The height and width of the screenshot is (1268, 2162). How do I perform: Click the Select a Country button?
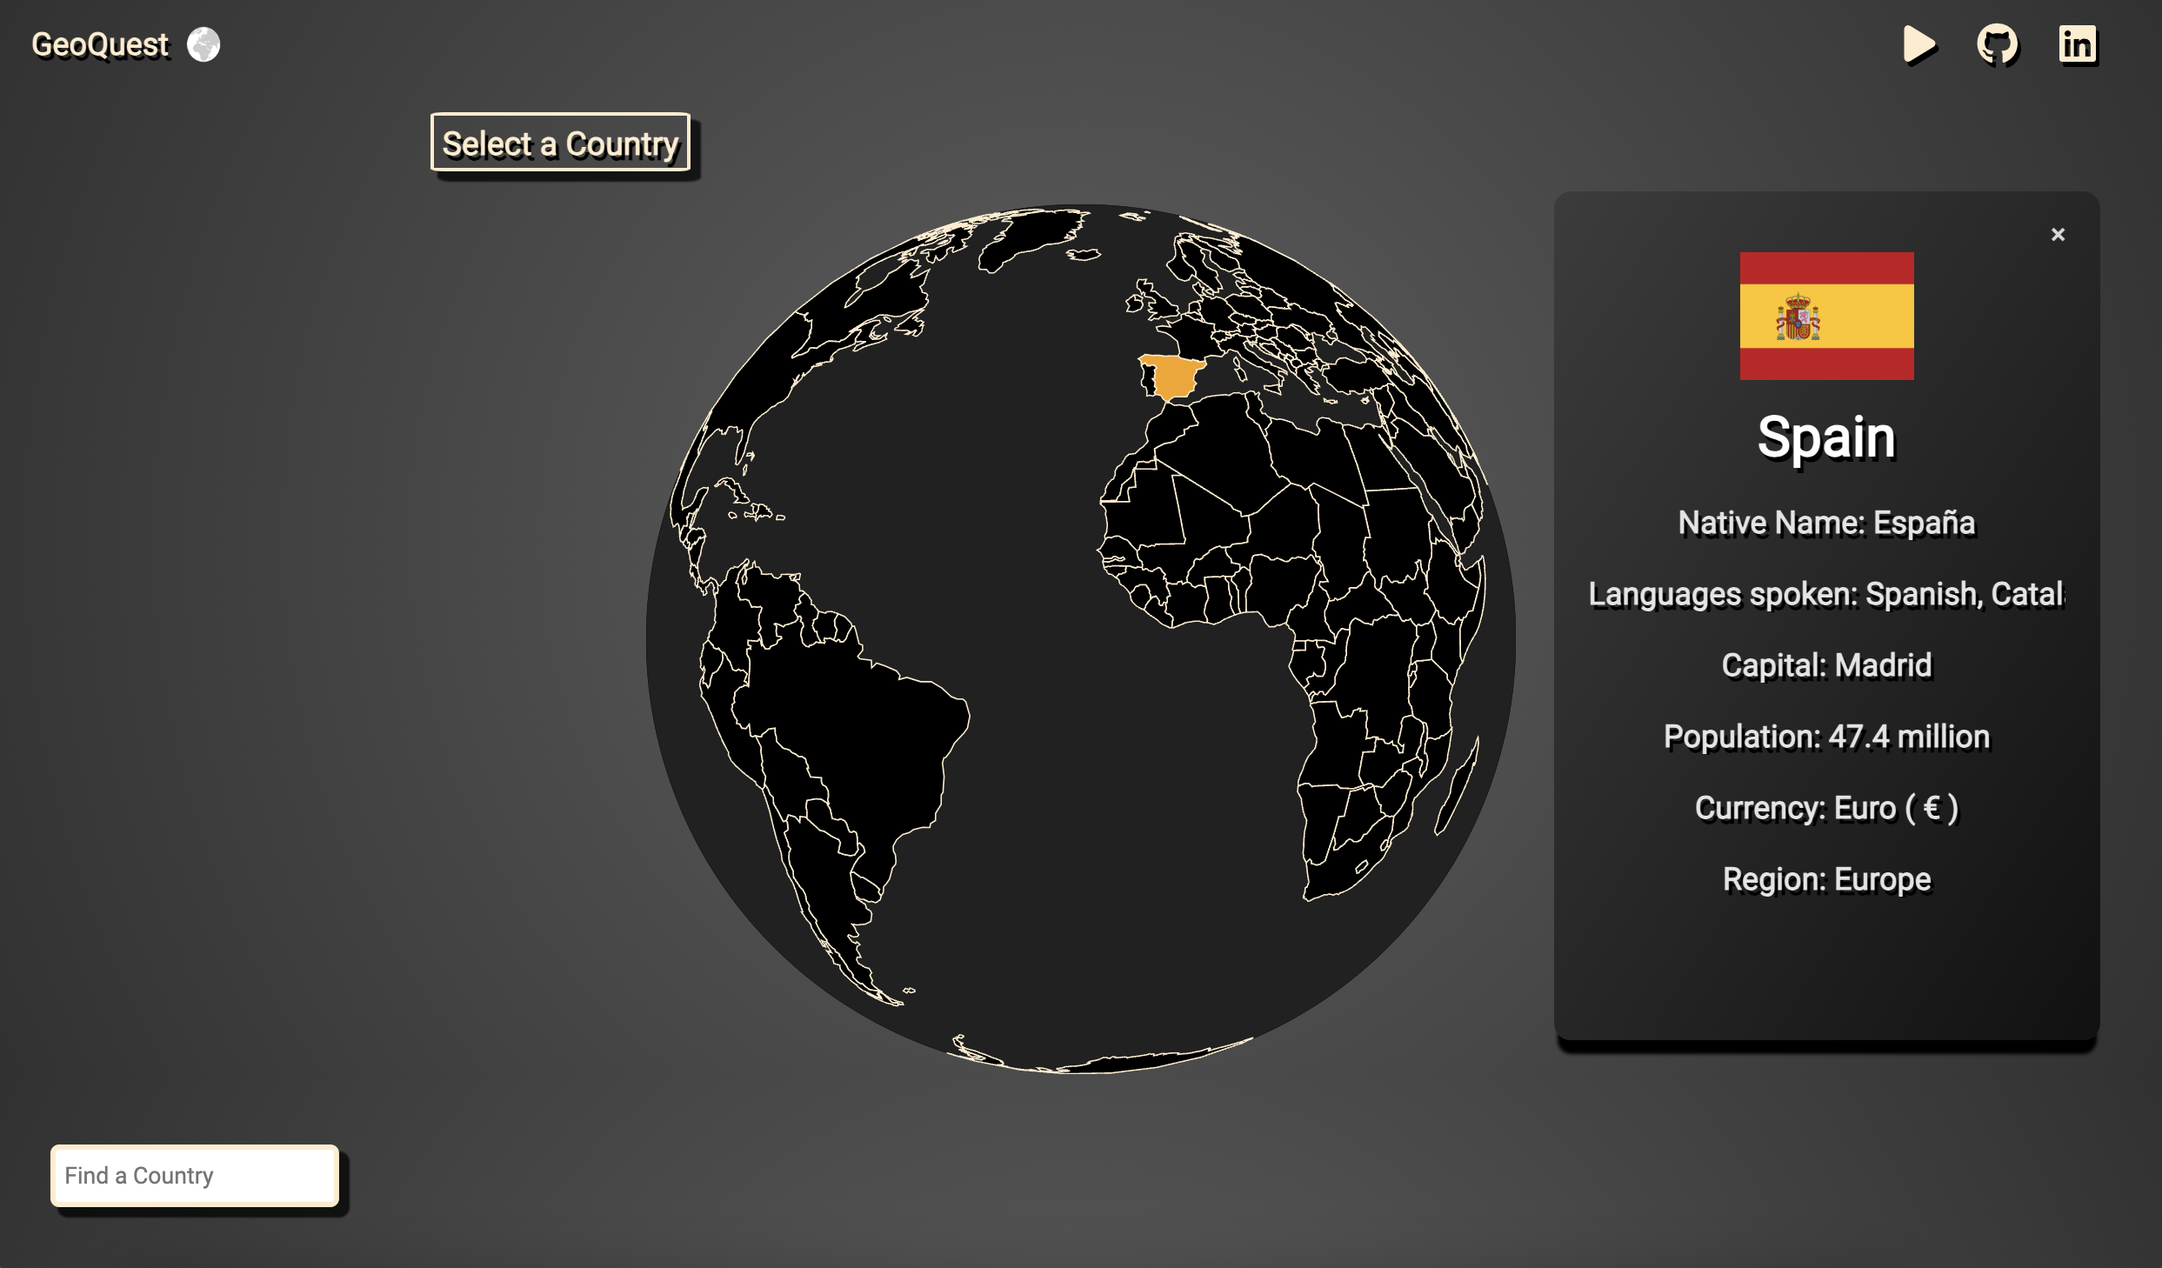click(560, 143)
